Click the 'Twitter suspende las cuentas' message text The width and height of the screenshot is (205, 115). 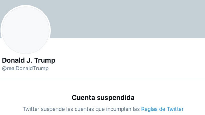[103, 109]
